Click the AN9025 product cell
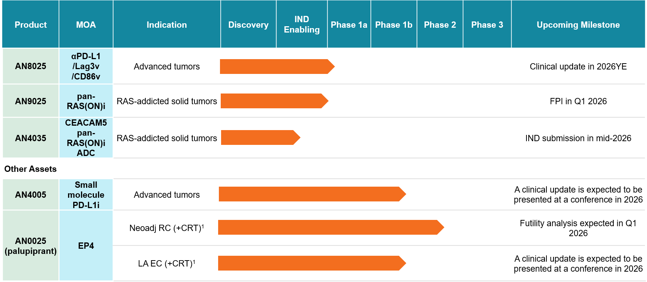 (x=31, y=101)
